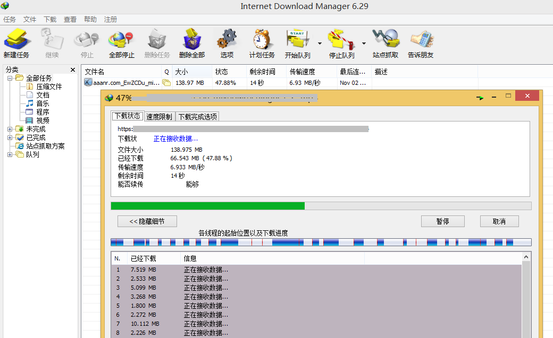Image resolution: width=553 pixels, height=338 pixels.
Task: Sort by 描述 column header
Action: pos(425,72)
